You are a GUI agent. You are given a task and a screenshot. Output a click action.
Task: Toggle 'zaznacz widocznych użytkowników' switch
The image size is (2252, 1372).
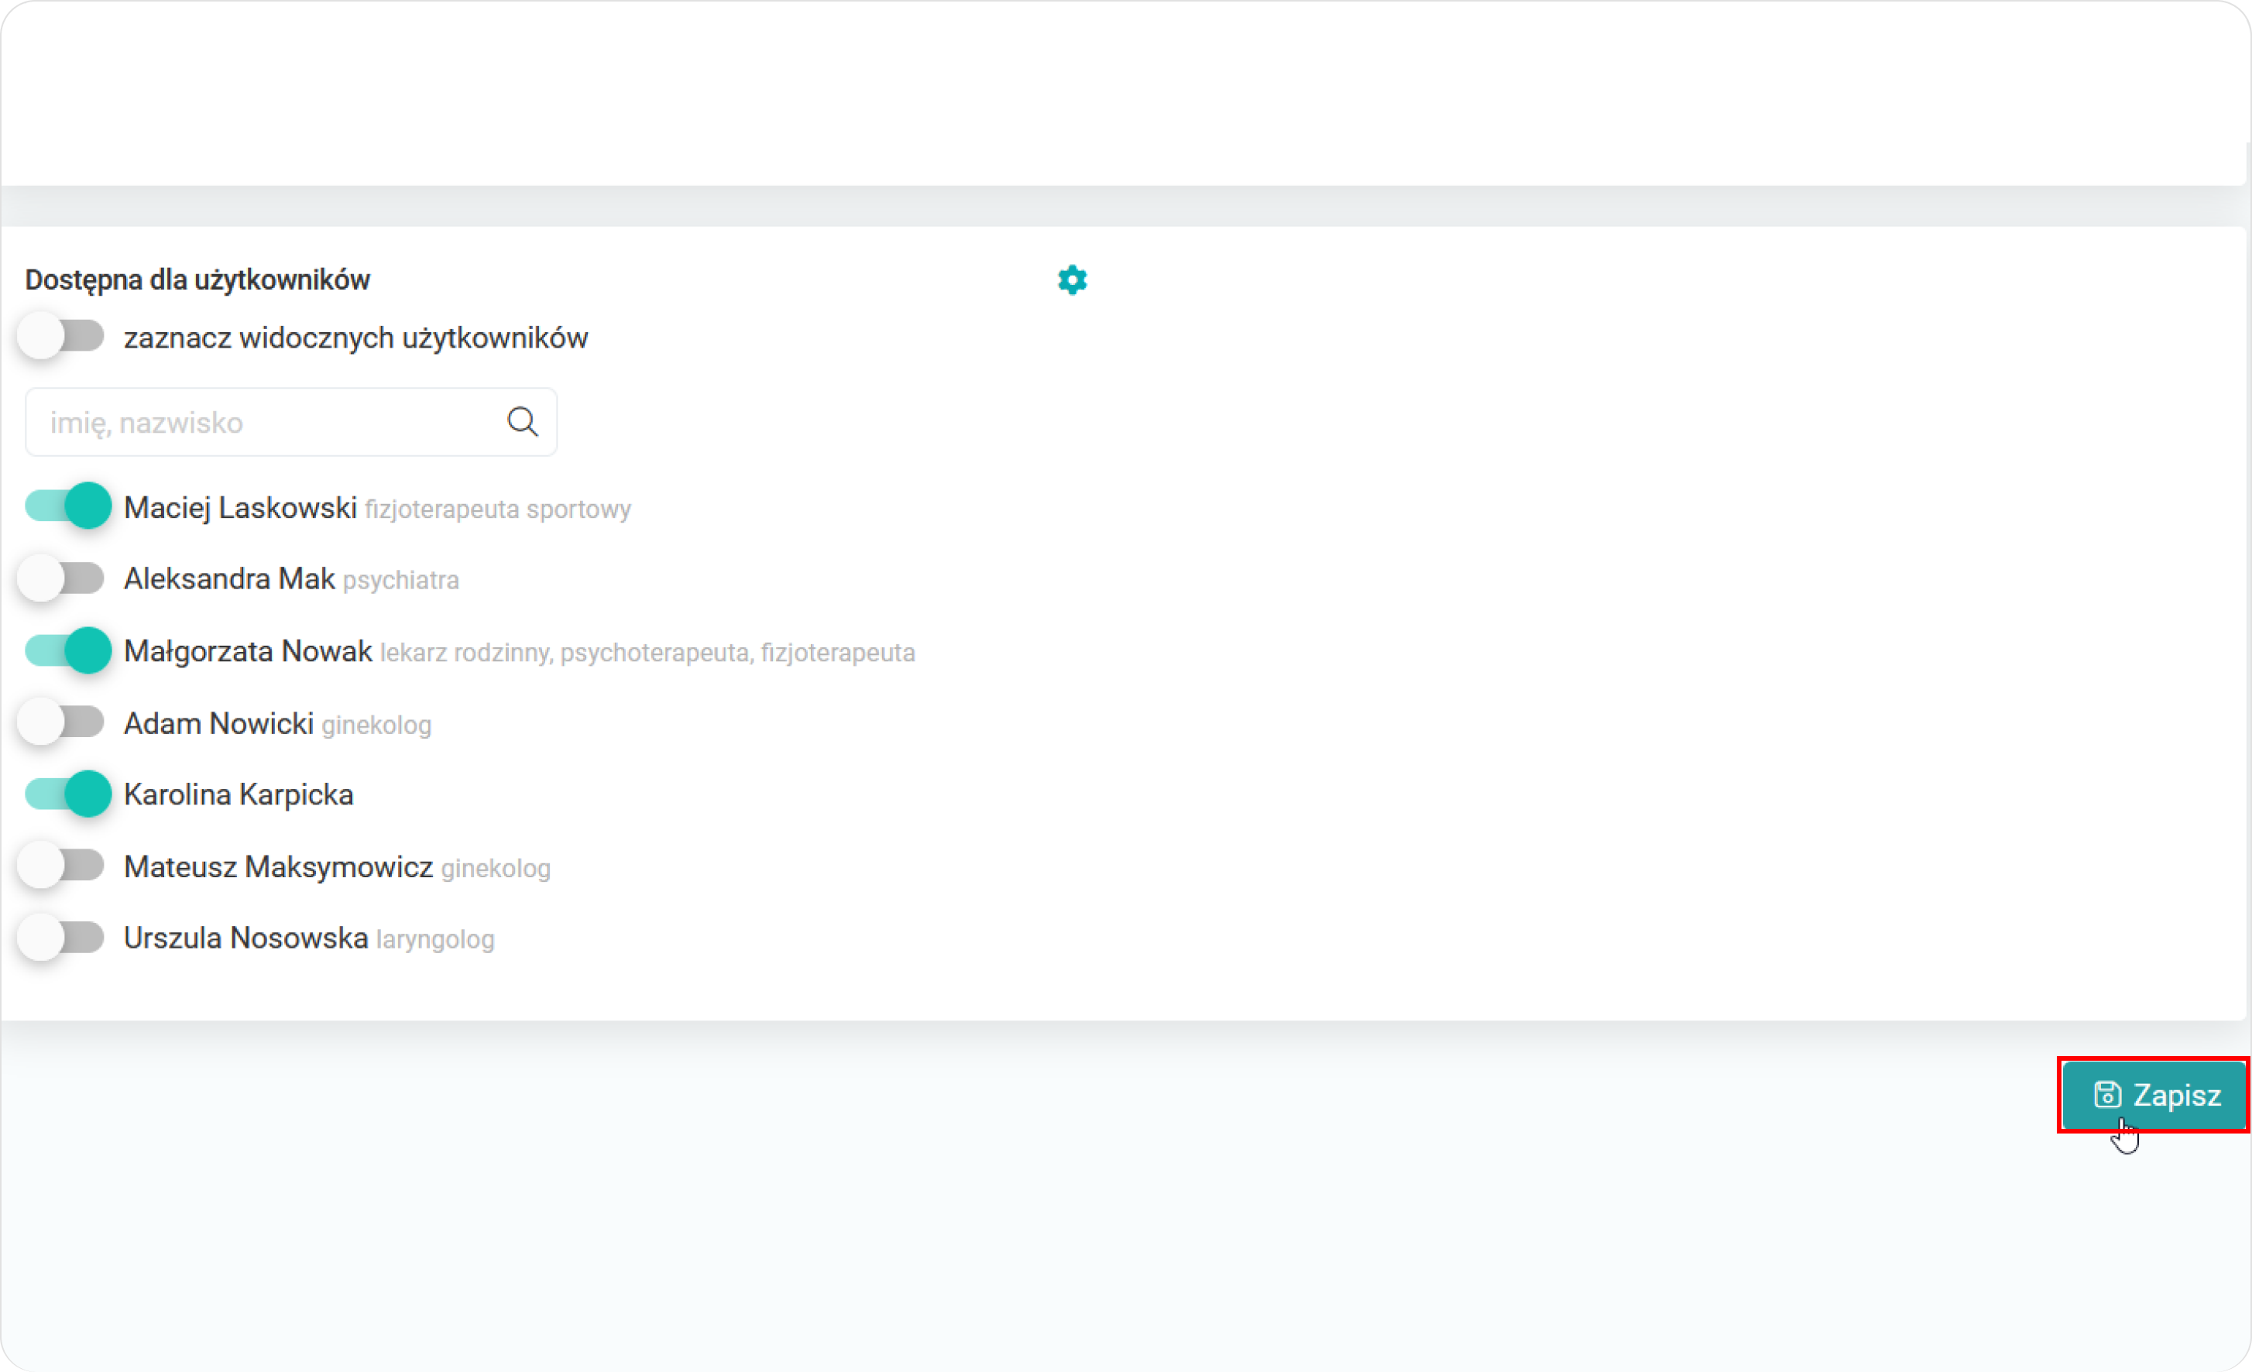[x=62, y=336]
